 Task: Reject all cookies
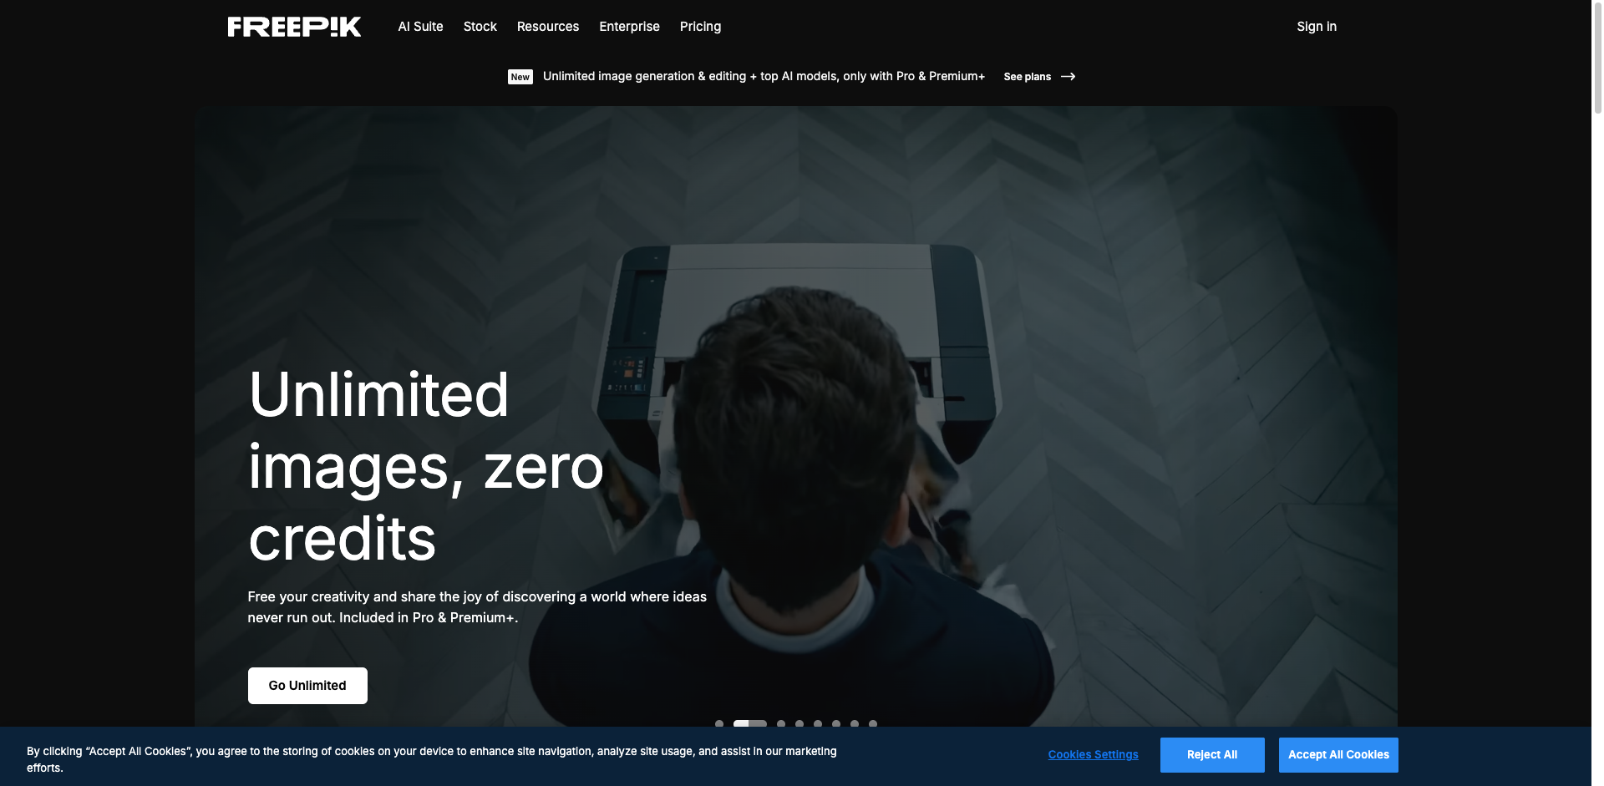(1211, 754)
